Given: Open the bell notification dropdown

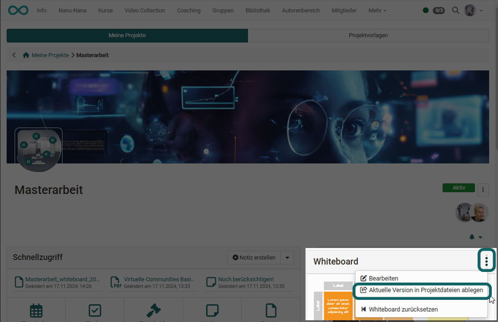Looking at the screenshot, I should pos(475,237).
